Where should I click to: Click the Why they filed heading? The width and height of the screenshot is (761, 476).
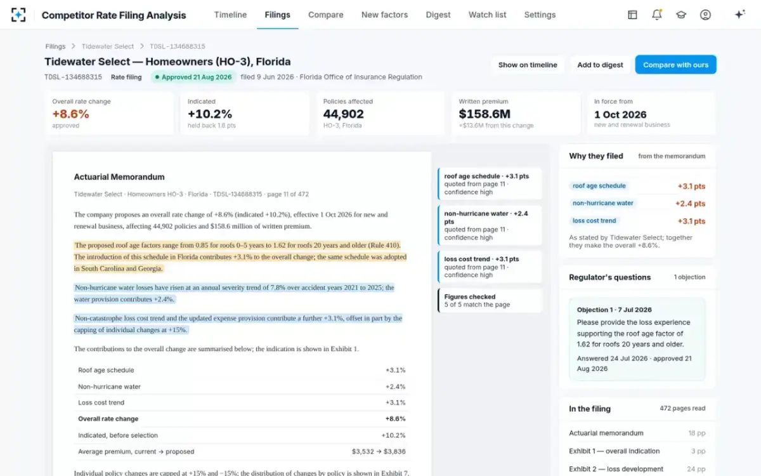click(x=596, y=156)
